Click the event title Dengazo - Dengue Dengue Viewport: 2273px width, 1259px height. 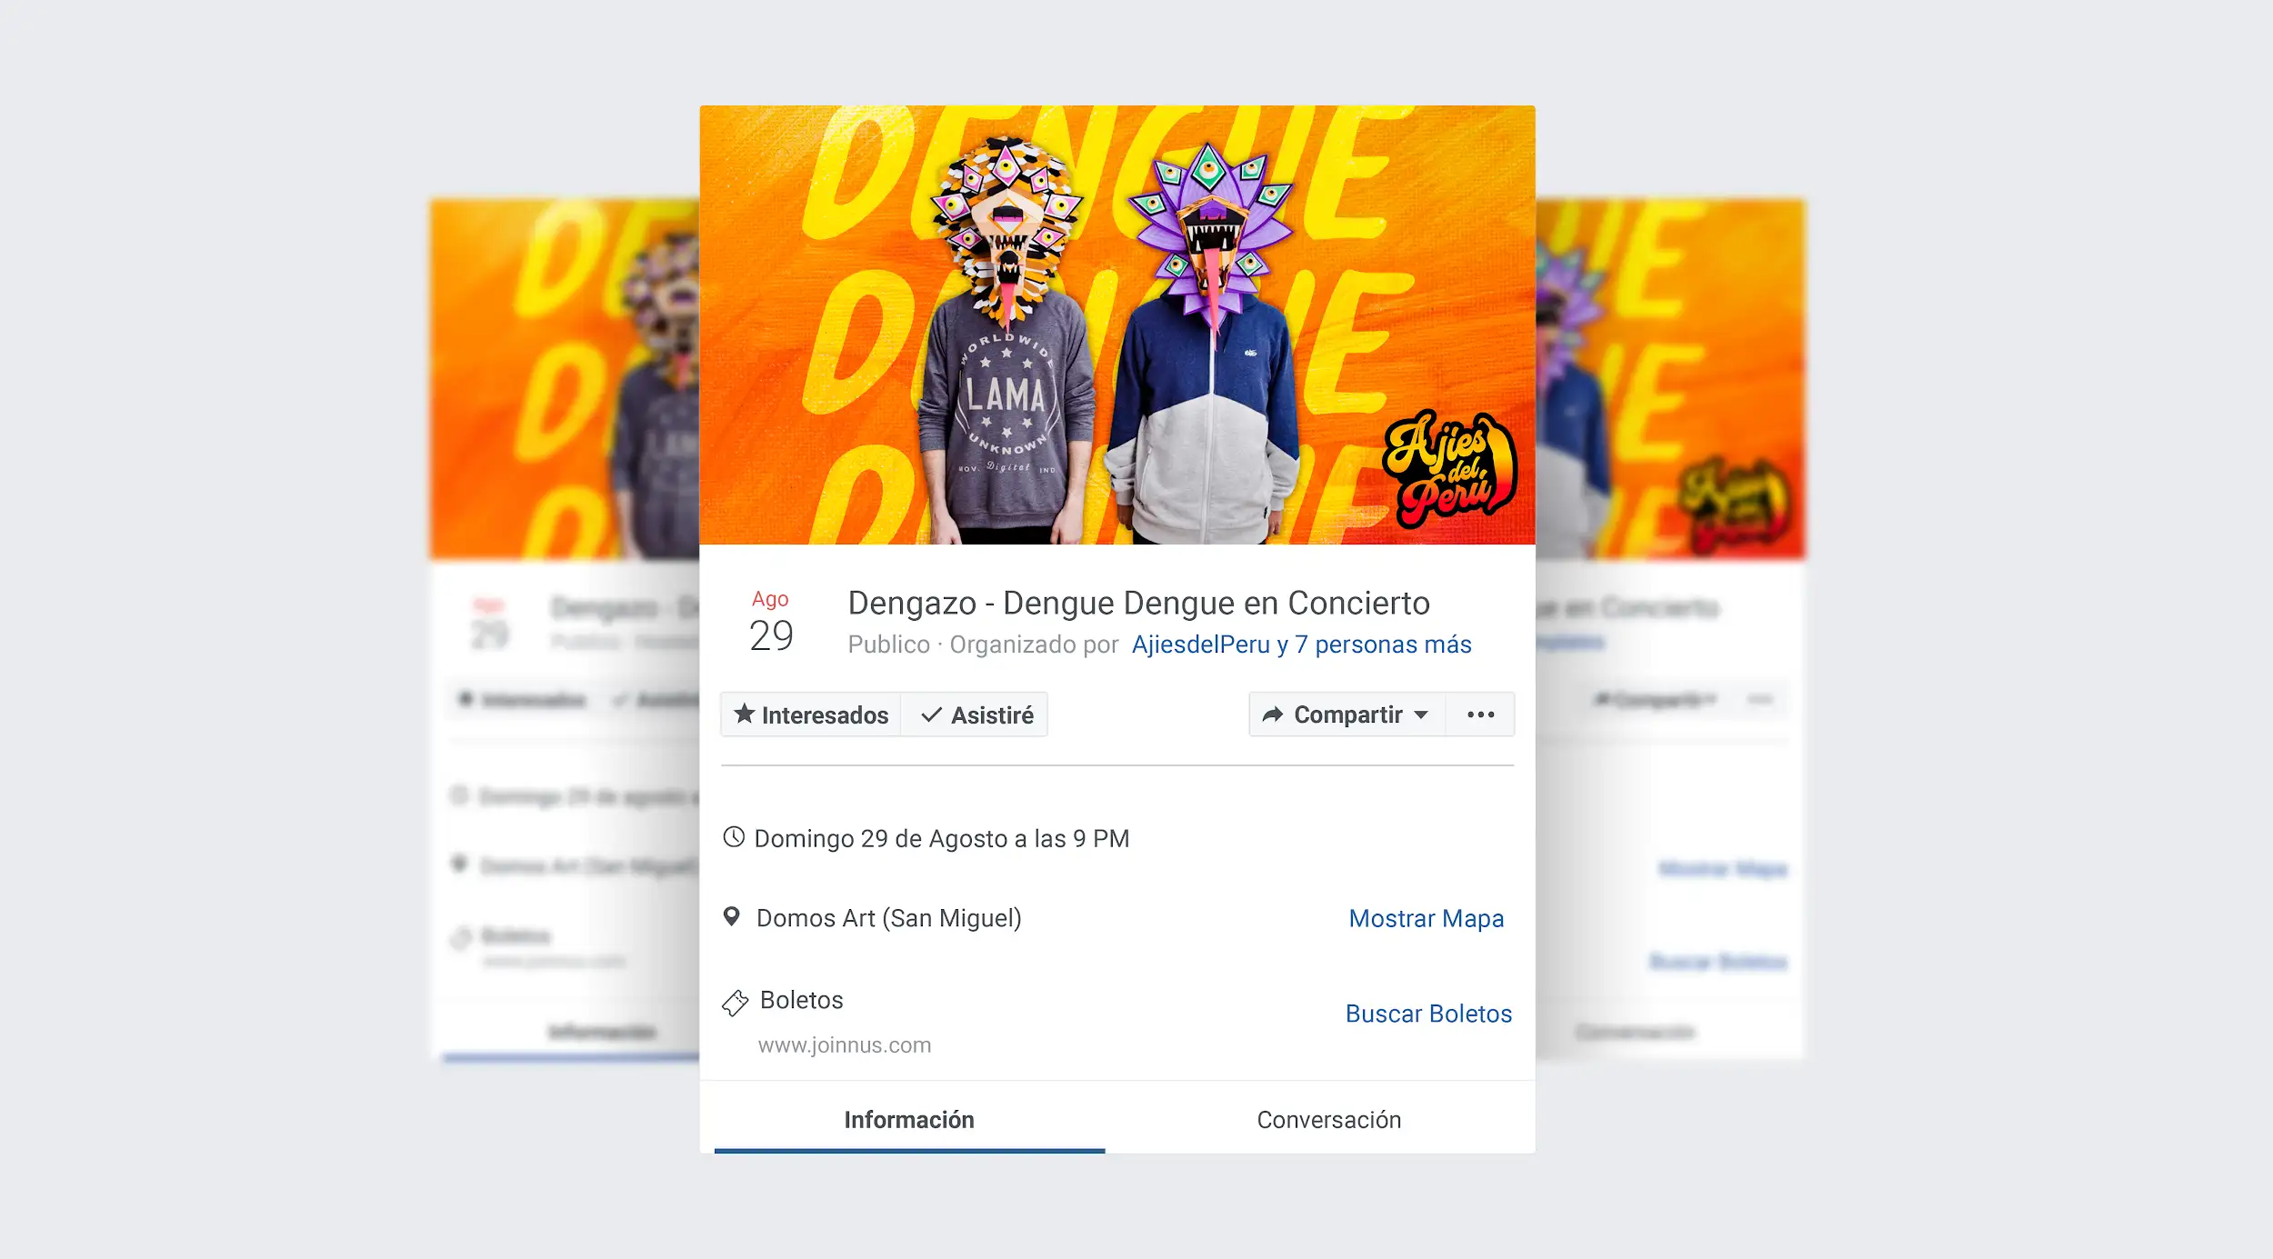[1138, 604]
